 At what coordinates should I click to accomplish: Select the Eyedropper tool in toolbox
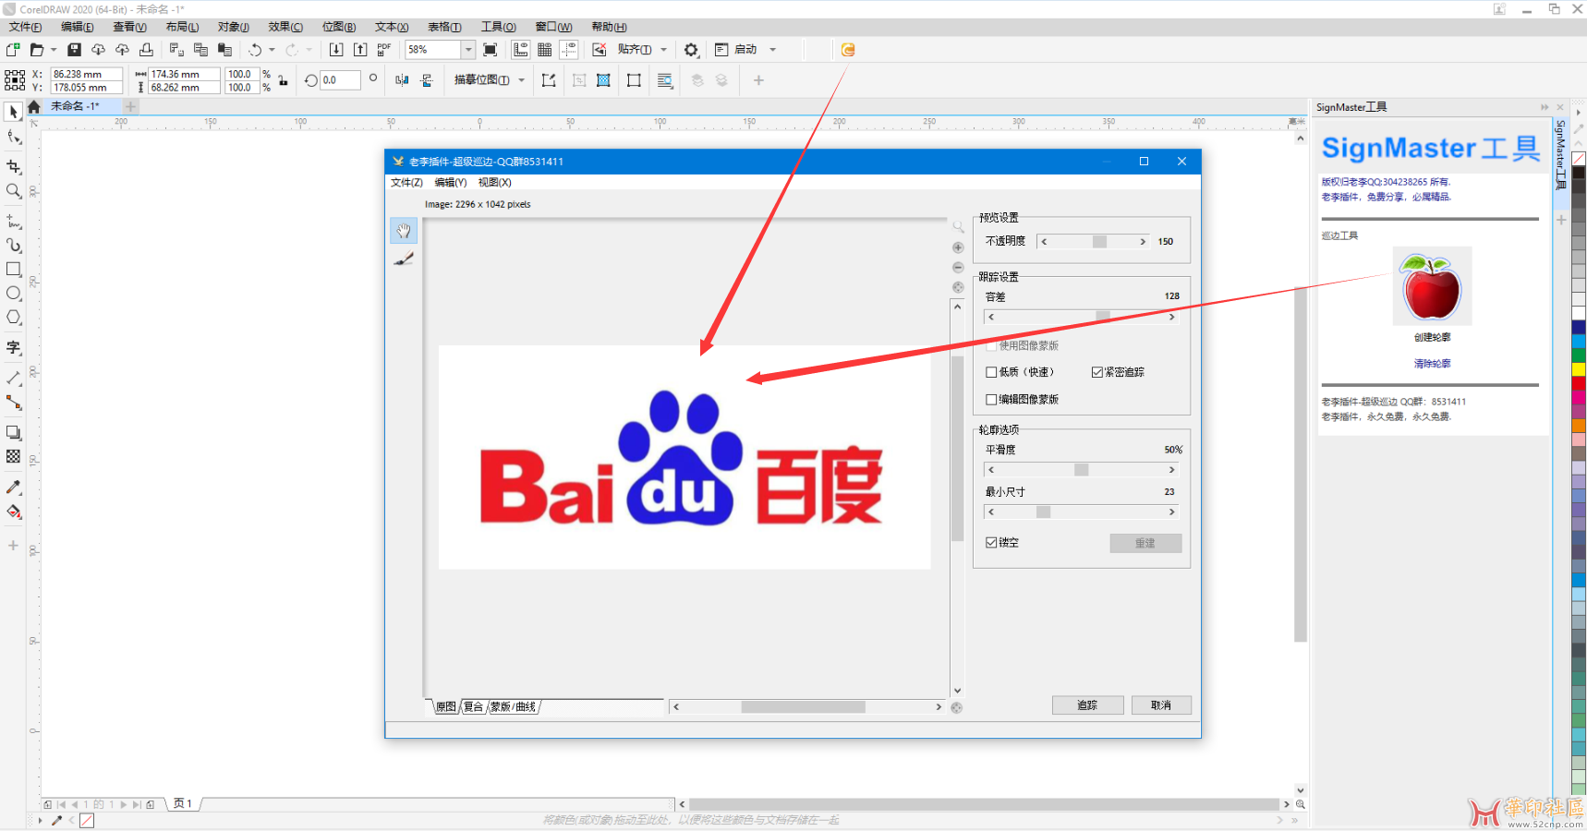(13, 487)
